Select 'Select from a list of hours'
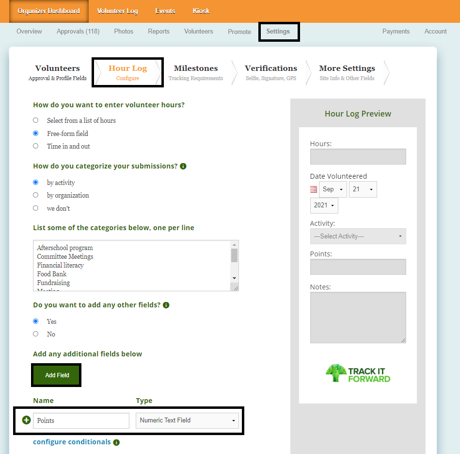 pyautogui.click(x=35, y=120)
